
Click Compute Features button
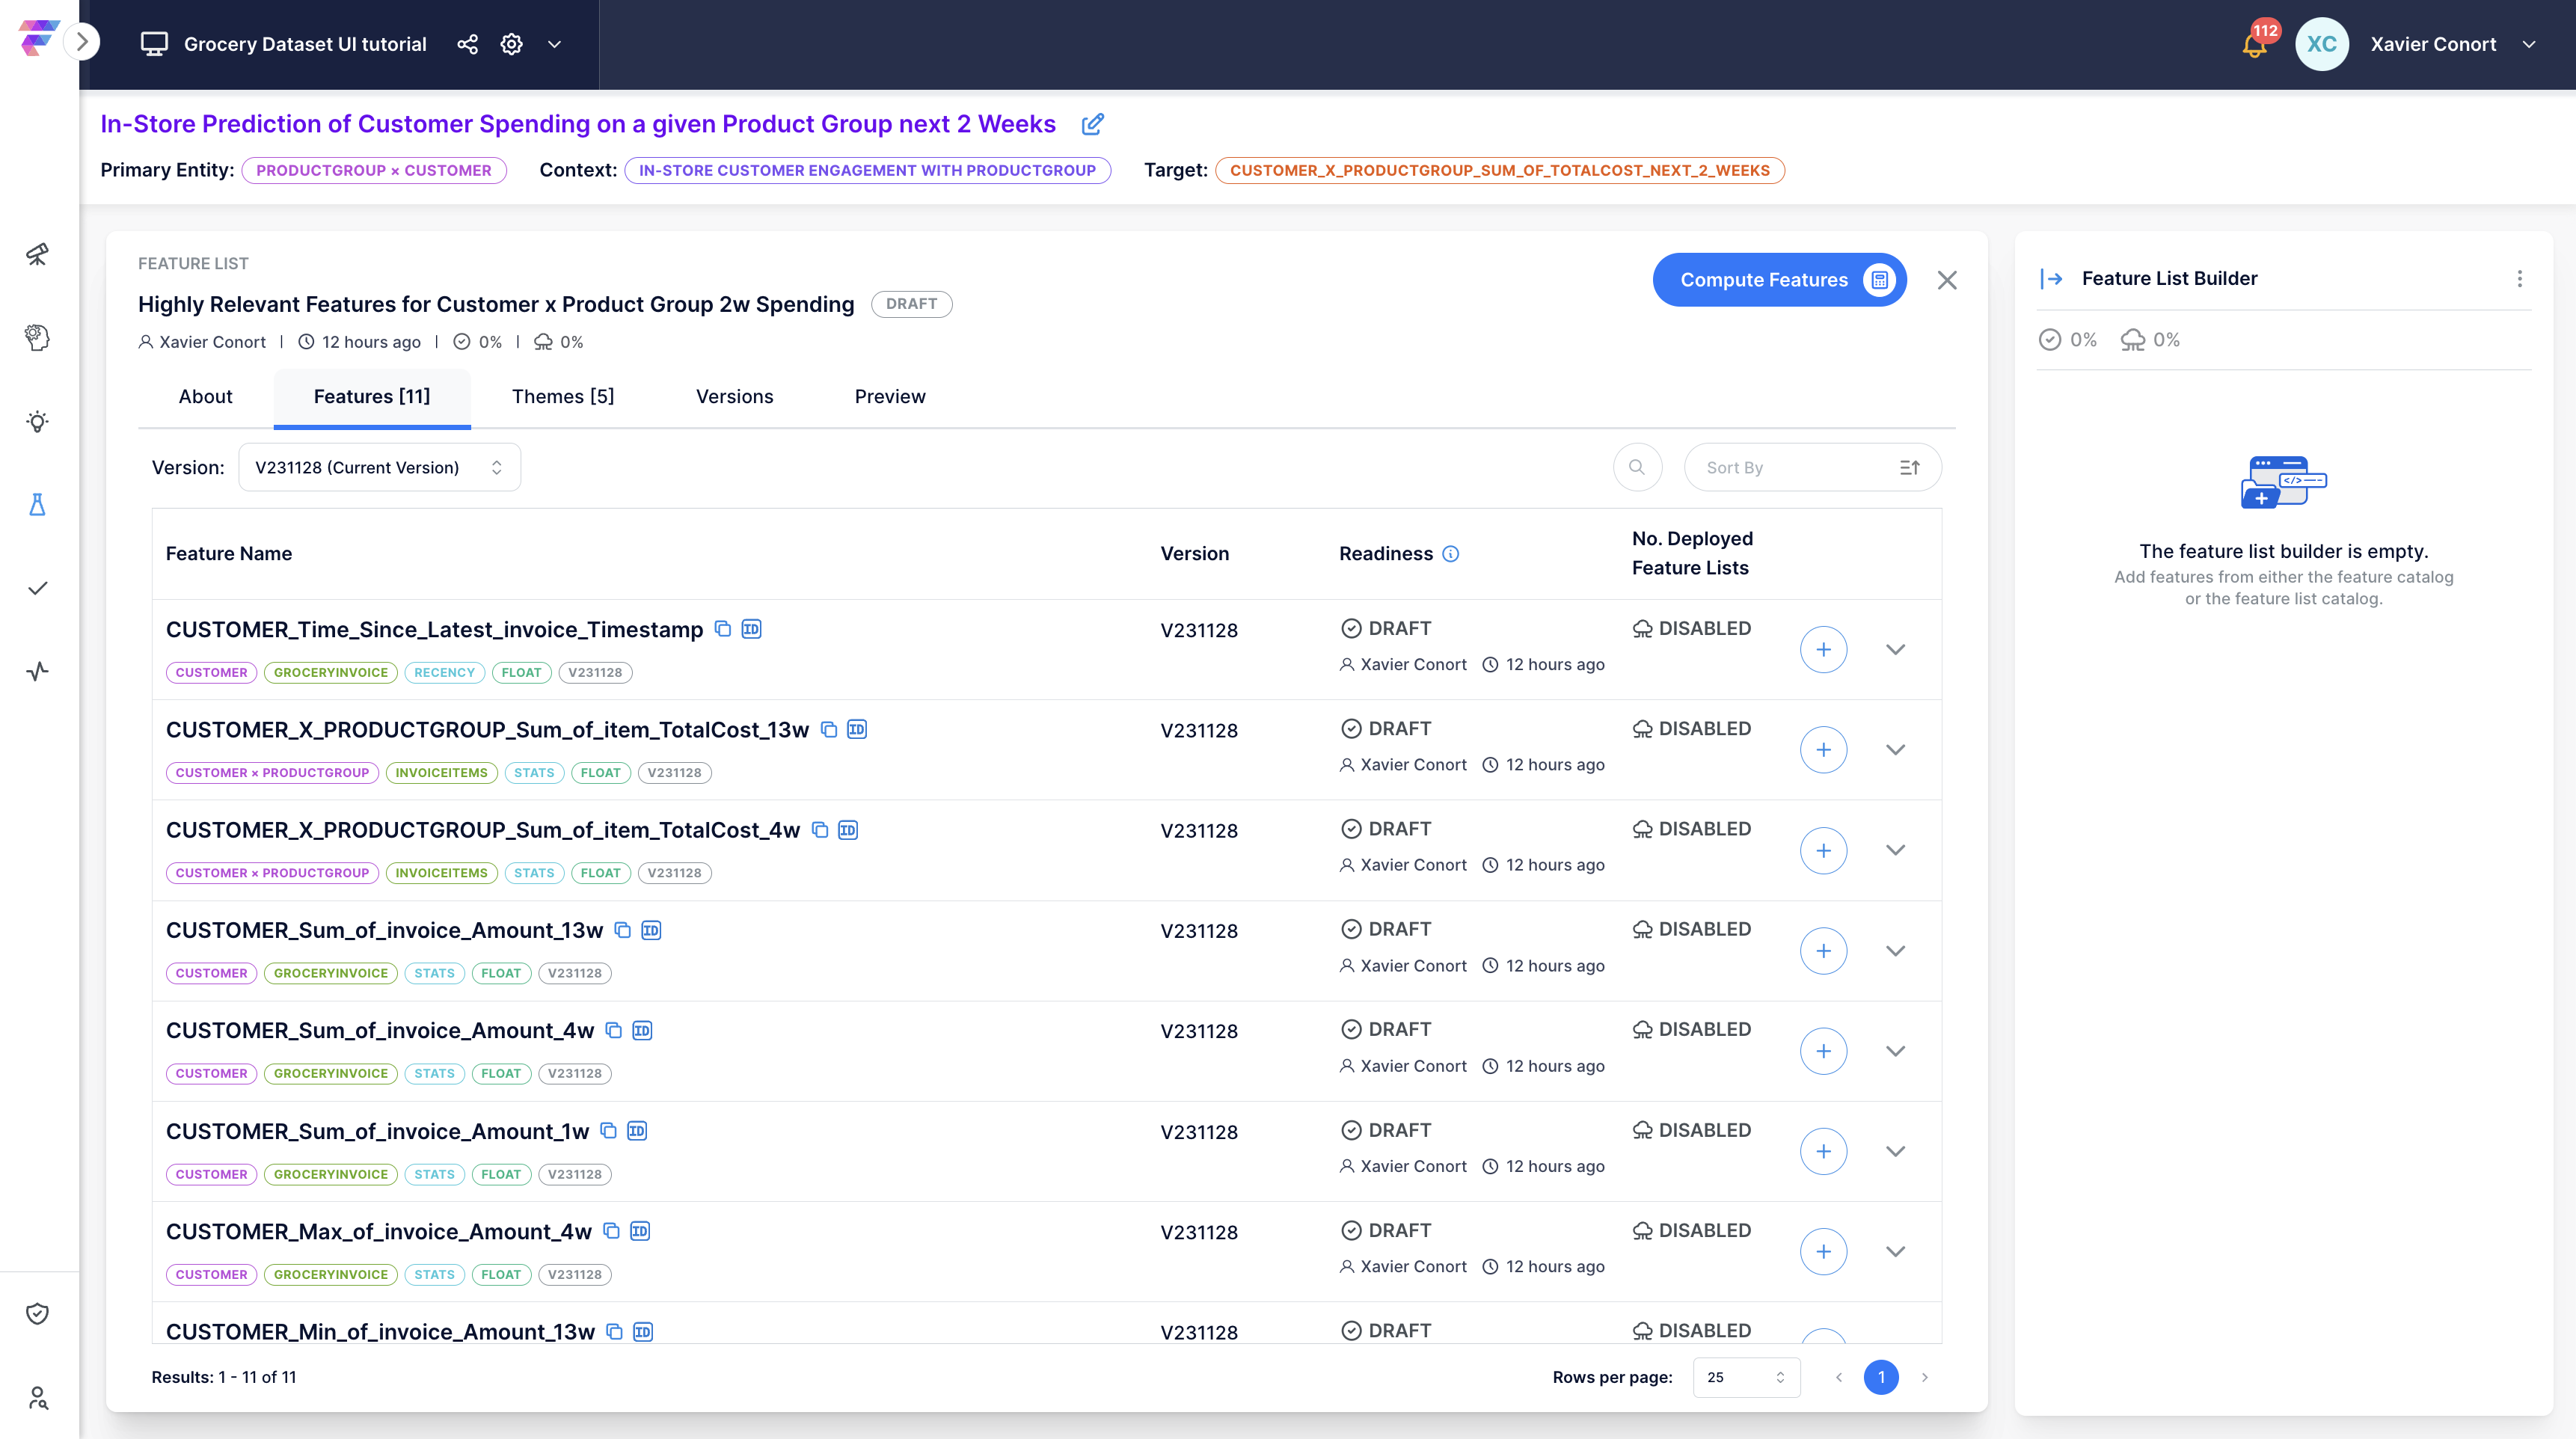pyautogui.click(x=1779, y=280)
